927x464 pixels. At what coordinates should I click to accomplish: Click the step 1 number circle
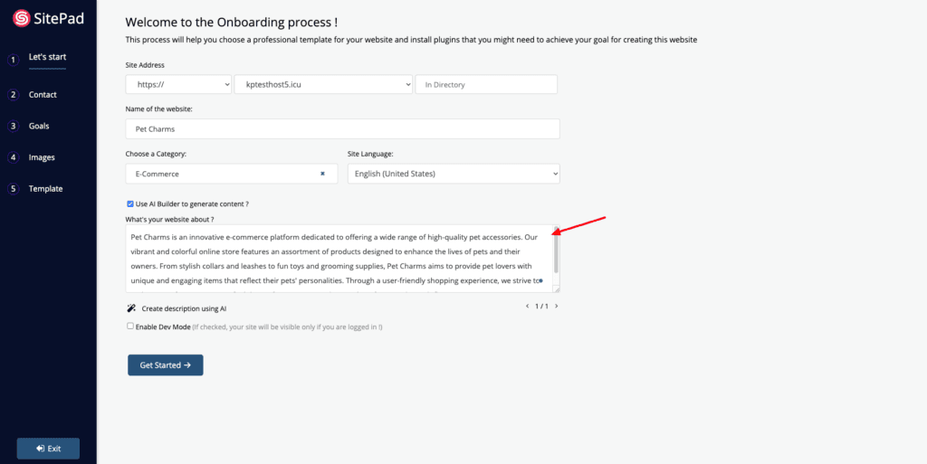(13, 60)
